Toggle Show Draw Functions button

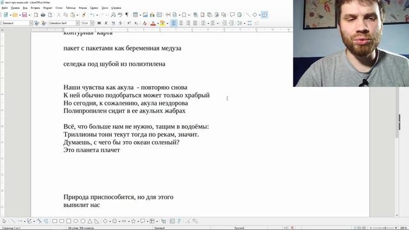(264, 15)
